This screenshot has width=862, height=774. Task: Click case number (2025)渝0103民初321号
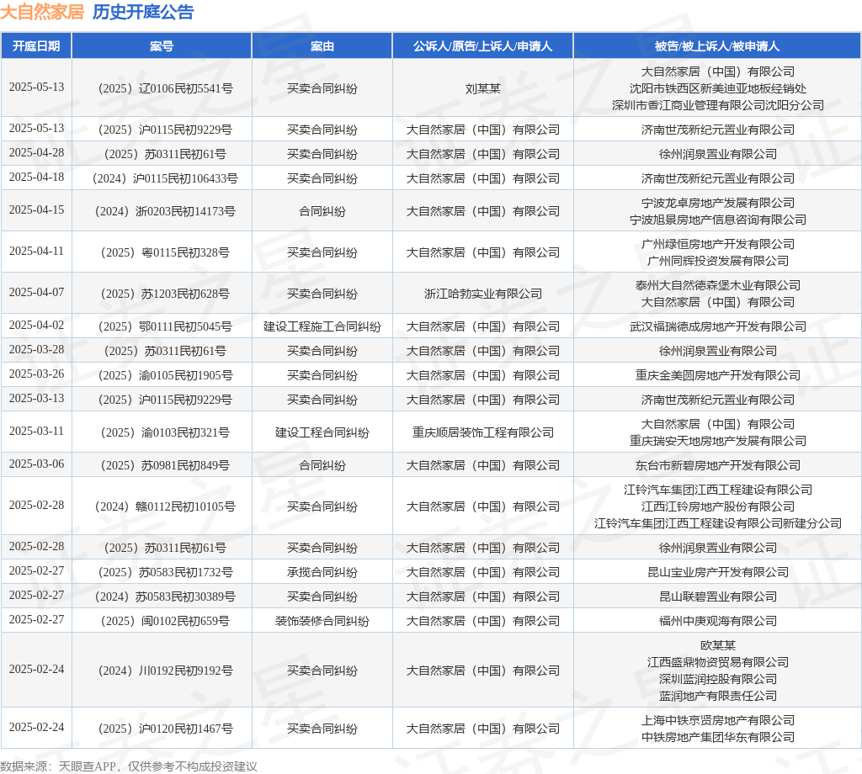tap(165, 433)
